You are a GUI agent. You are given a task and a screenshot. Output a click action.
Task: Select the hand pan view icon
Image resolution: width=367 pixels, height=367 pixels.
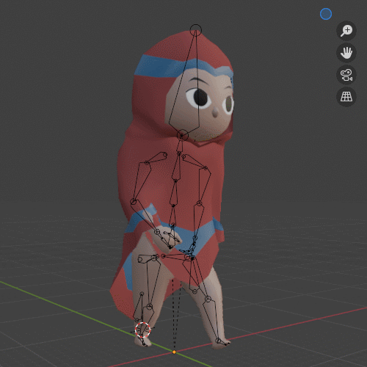346,53
